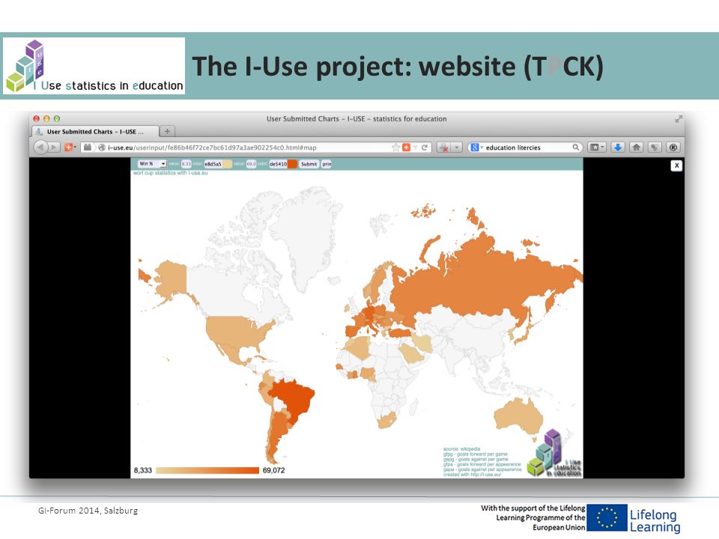Enter full screen with the window expand arrows

point(679,119)
